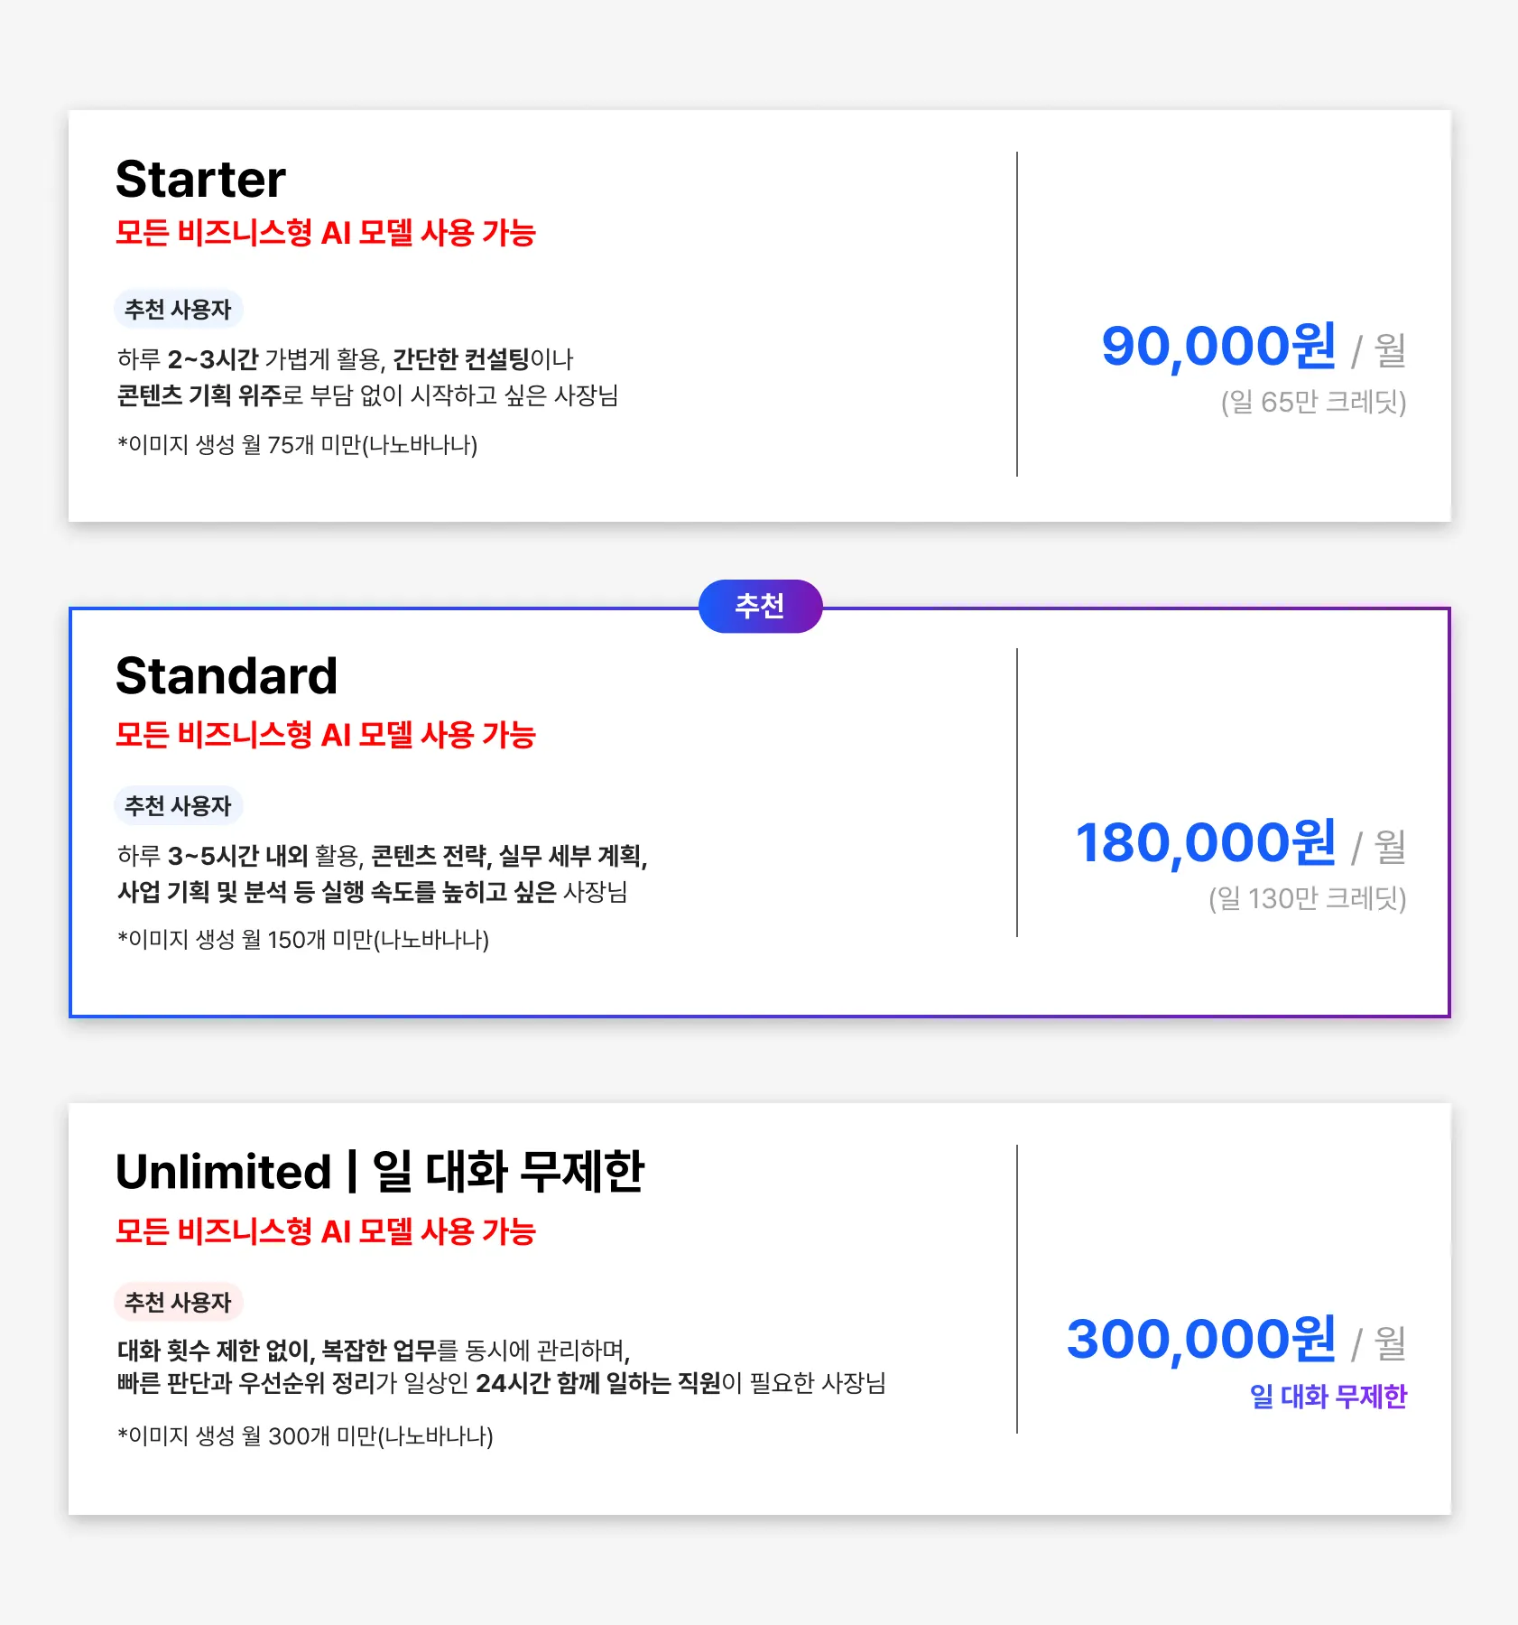
Task: Click the blue 일 대화 무제한 label
Action: [x=1328, y=1397]
